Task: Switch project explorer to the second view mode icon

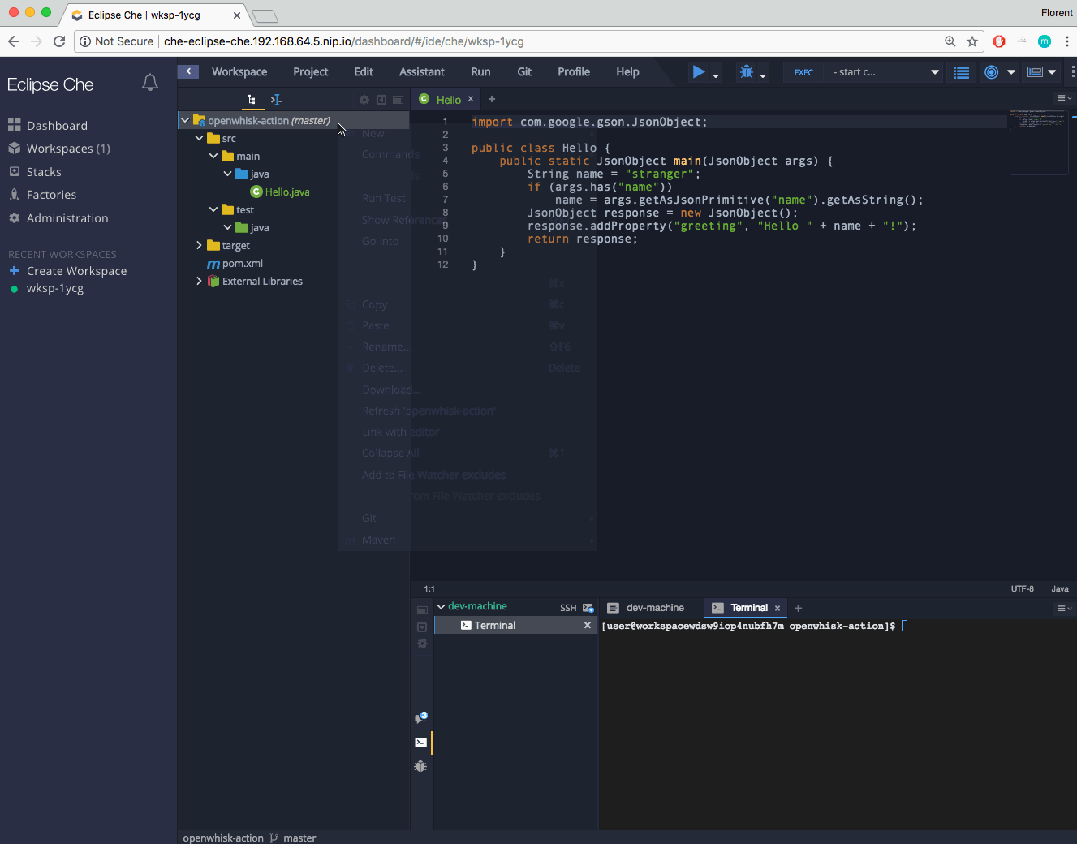Action: (275, 99)
